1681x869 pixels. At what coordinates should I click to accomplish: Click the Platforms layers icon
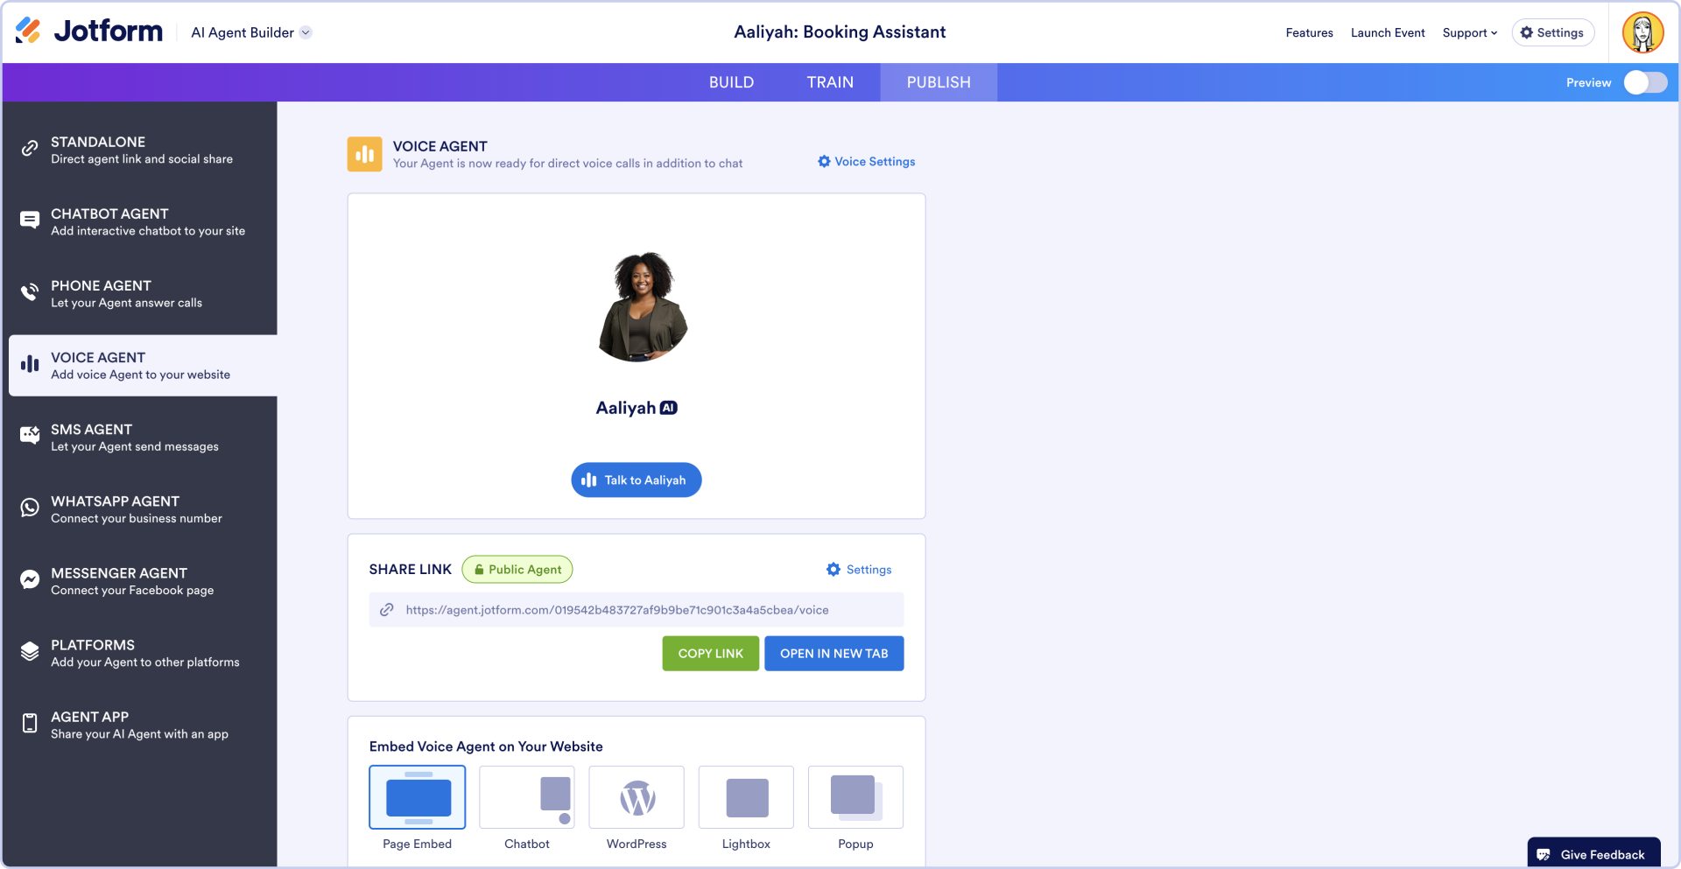click(x=30, y=651)
